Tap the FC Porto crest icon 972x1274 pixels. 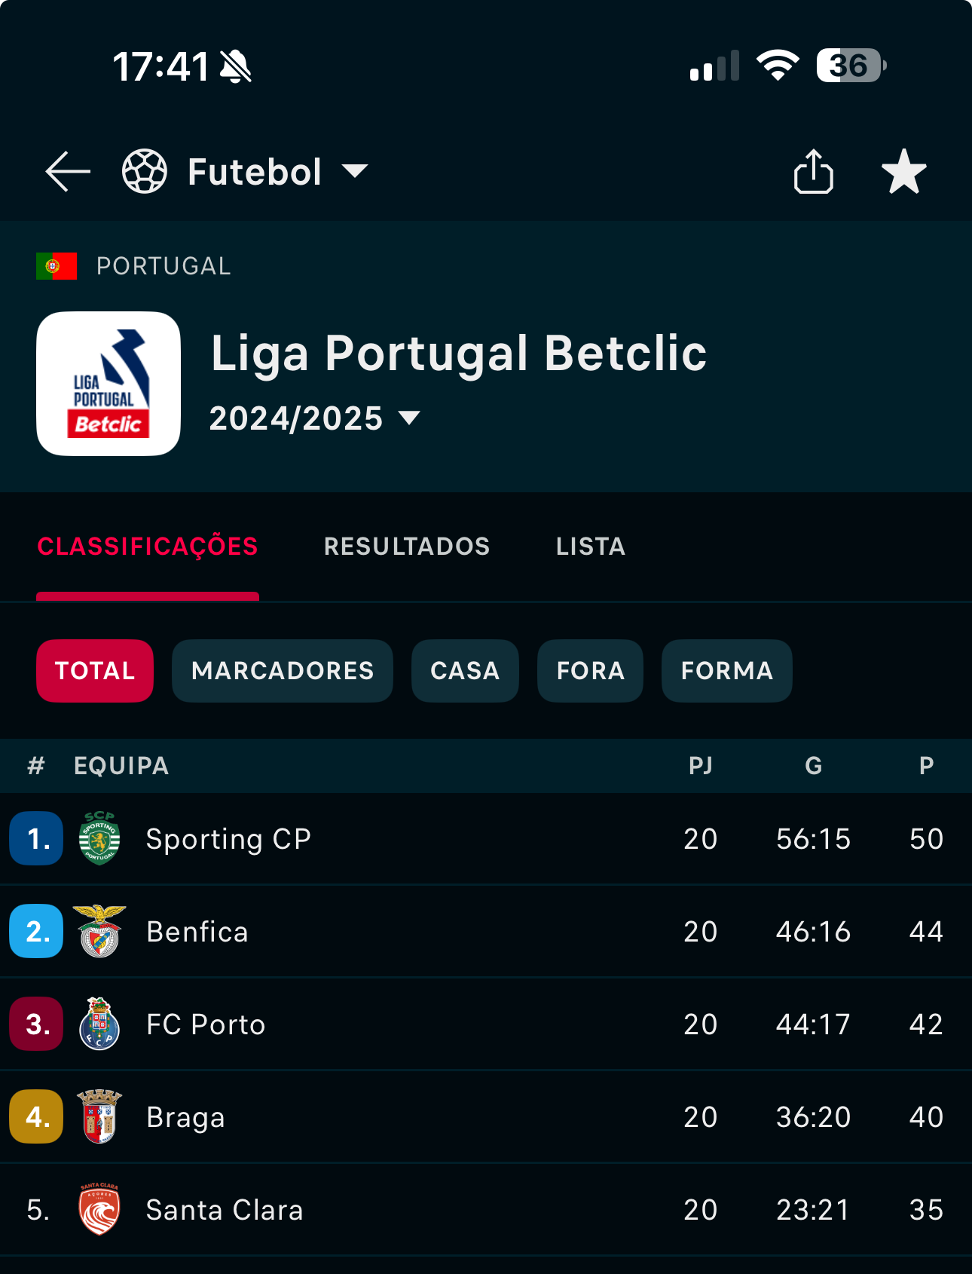click(x=99, y=1024)
